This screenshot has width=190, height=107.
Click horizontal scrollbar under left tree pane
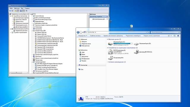click(x=19, y=73)
